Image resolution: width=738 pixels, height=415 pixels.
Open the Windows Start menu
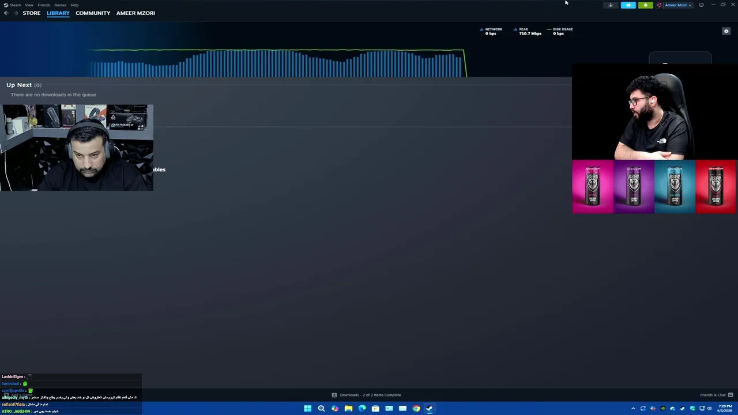pyautogui.click(x=307, y=409)
